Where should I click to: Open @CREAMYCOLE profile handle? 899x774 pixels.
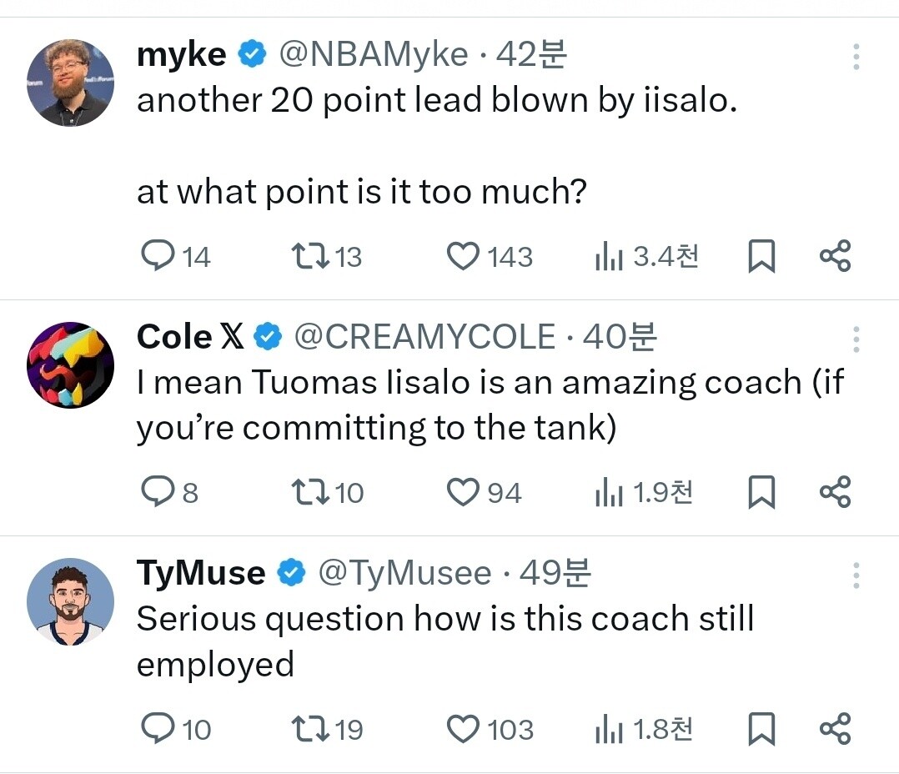[425, 336]
